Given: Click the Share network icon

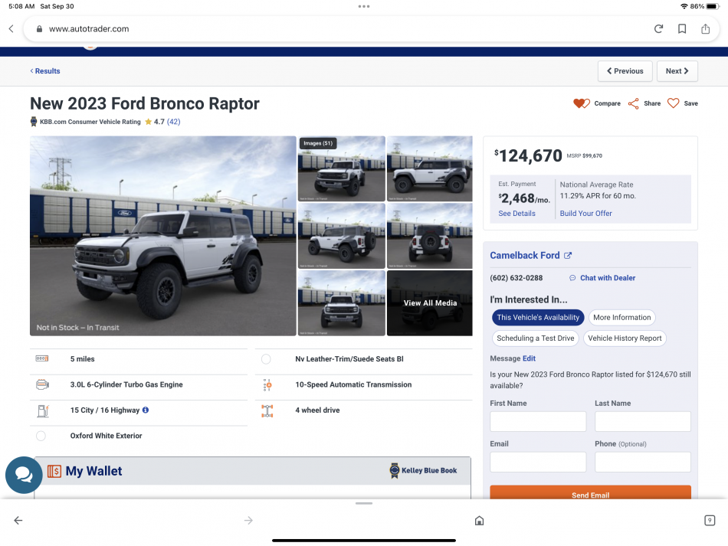Looking at the screenshot, I should [x=633, y=103].
